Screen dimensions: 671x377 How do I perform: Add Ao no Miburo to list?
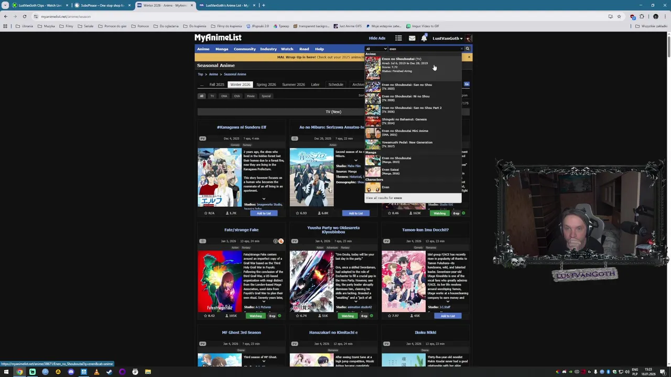coord(356,213)
